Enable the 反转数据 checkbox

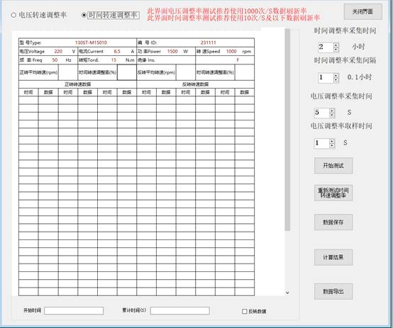(x=244, y=311)
